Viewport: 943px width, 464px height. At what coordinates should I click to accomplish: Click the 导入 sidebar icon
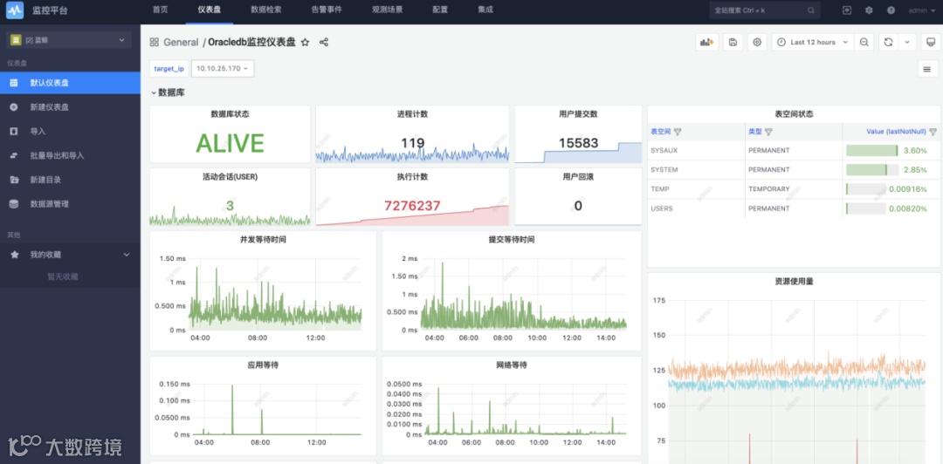(14, 131)
